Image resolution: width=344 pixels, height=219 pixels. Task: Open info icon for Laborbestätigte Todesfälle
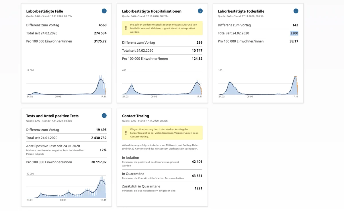coord(296,11)
